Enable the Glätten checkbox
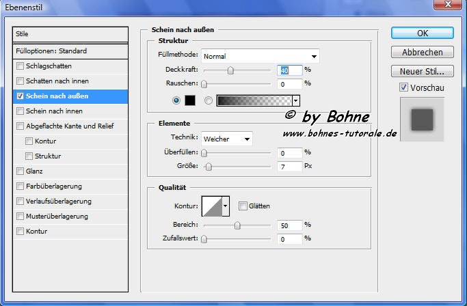The width and height of the screenshot is (467, 306). [243, 206]
